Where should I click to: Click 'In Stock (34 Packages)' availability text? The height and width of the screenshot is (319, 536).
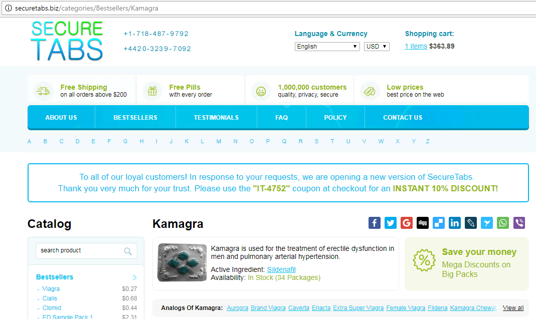coord(284,277)
